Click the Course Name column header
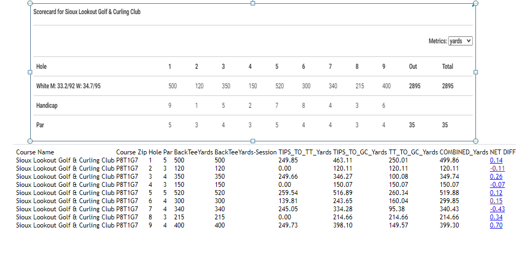This screenshot has width=516, height=260. coord(35,152)
